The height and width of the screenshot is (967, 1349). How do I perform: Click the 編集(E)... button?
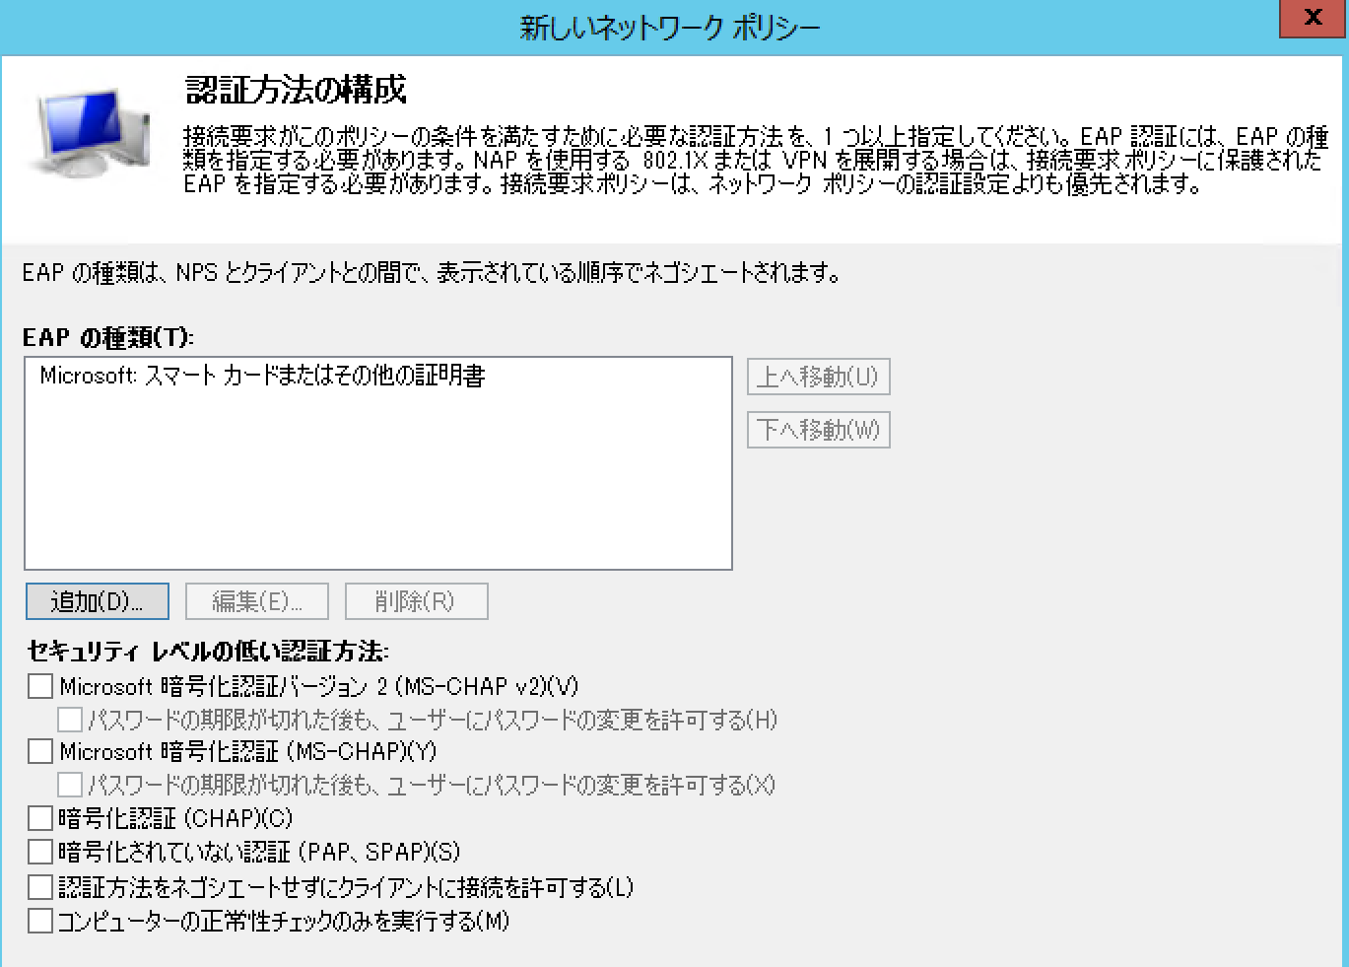tap(257, 601)
